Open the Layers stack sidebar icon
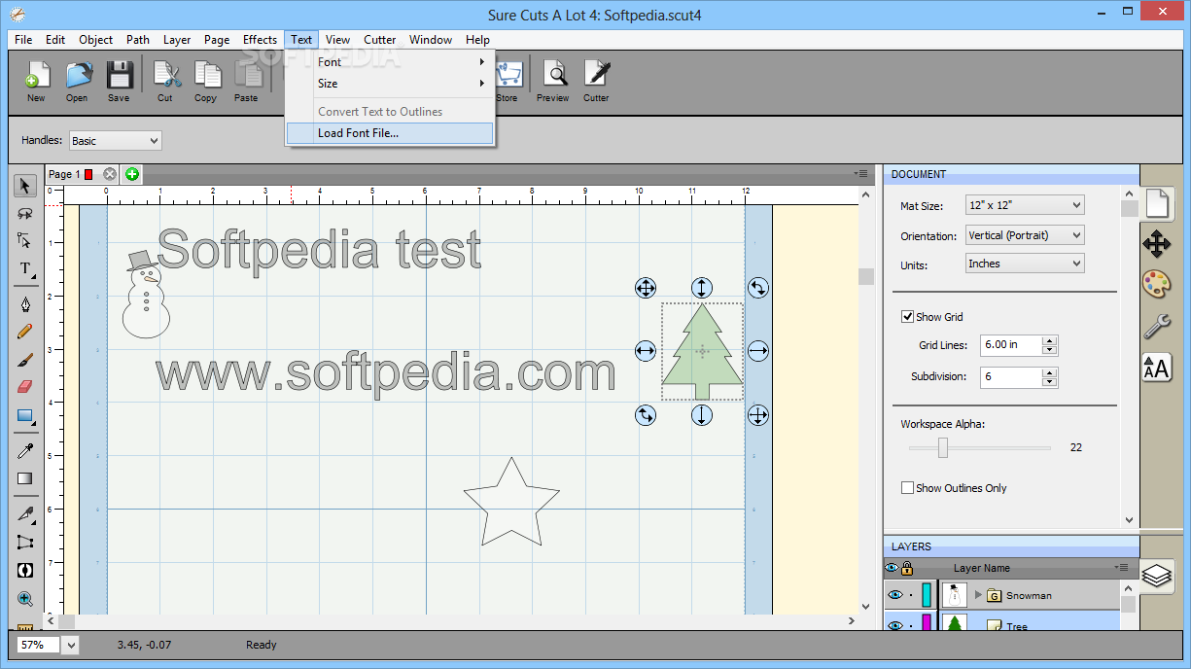The height and width of the screenshot is (669, 1191). pyautogui.click(x=1156, y=576)
